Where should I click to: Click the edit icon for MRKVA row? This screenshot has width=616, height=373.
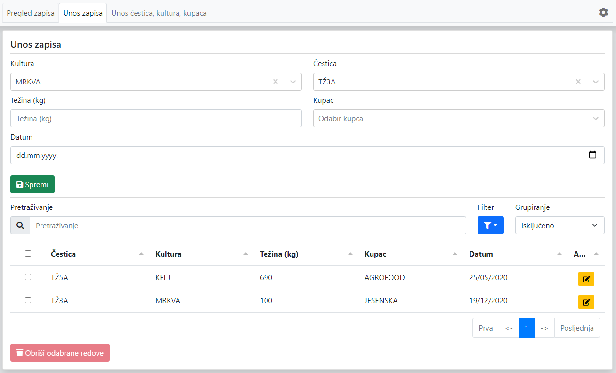[x=586, y=302]
